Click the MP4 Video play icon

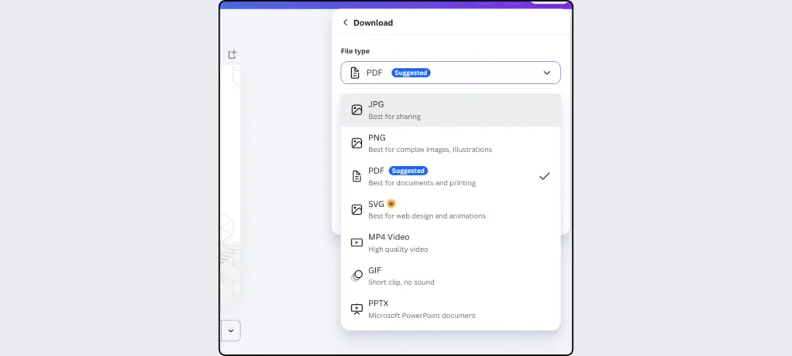point(357,242)
